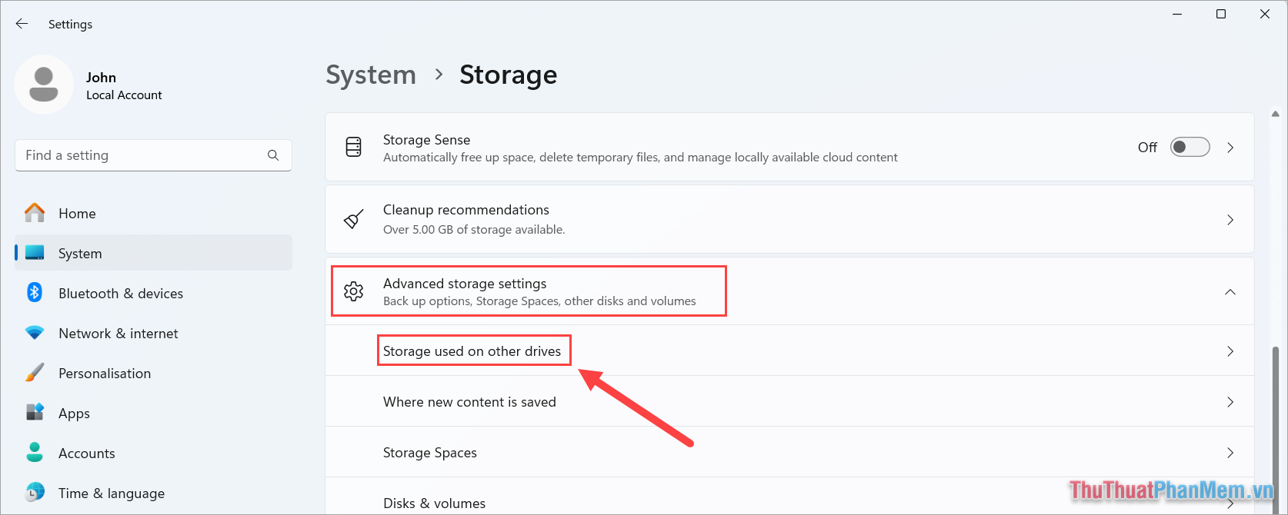
Task: Open Where new content is saved
Action: pos(469,401)
